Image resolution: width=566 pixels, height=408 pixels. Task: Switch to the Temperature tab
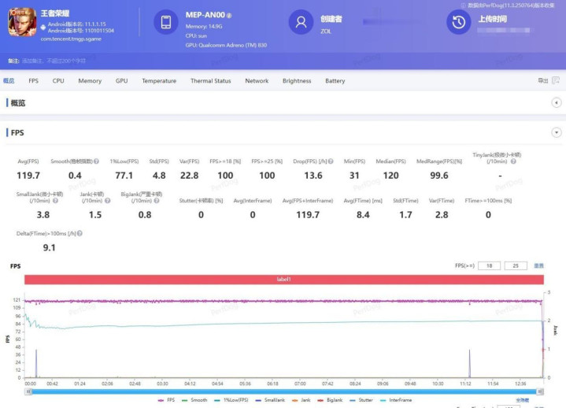tap(159, 81)
